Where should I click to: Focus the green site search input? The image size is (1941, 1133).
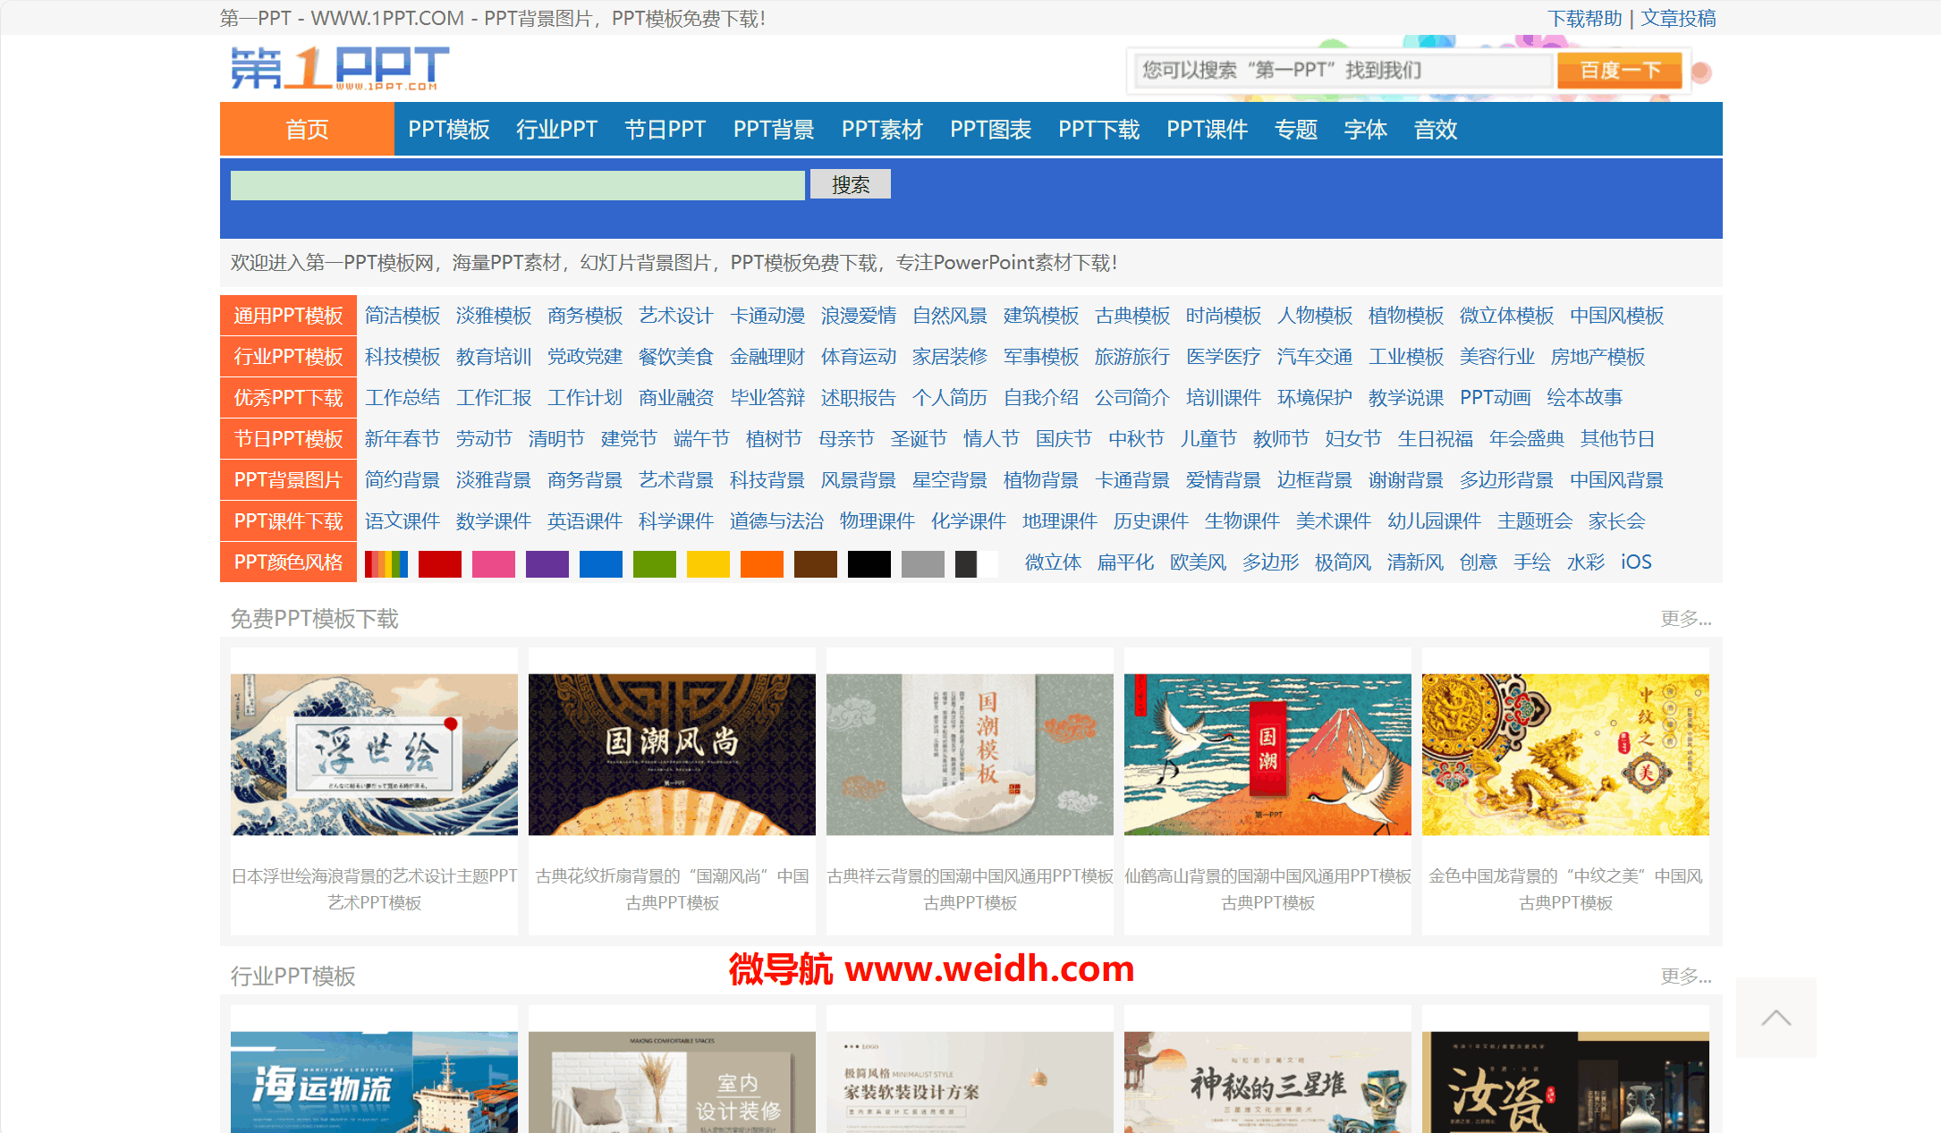pyautogui.click(x=517, y=185)
